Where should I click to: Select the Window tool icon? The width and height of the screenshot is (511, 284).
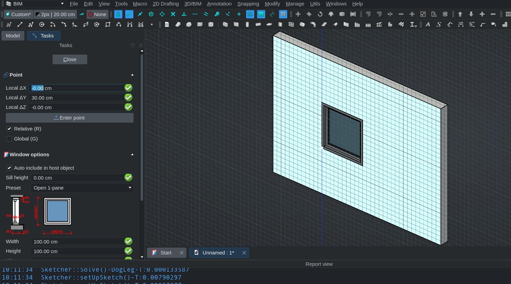[291, 24]
